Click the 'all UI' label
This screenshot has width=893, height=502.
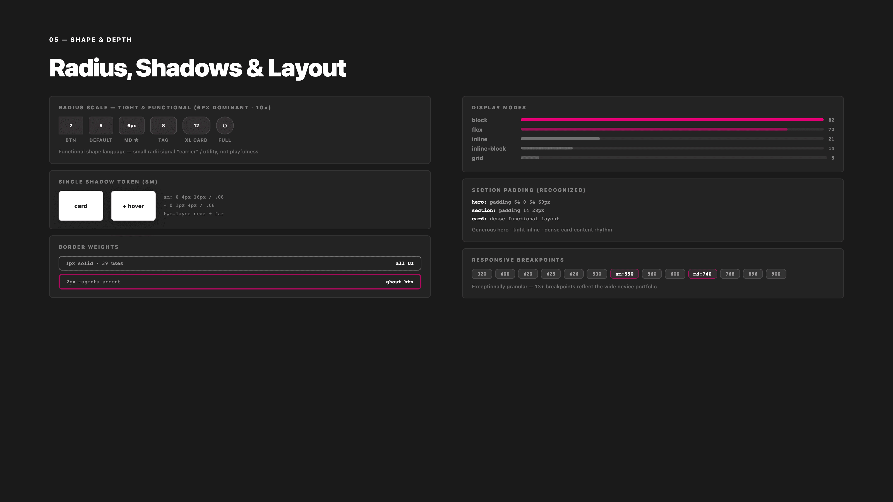(x=405, y=263)
